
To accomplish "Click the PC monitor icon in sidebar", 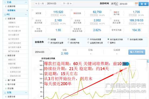I will (5, 15).
